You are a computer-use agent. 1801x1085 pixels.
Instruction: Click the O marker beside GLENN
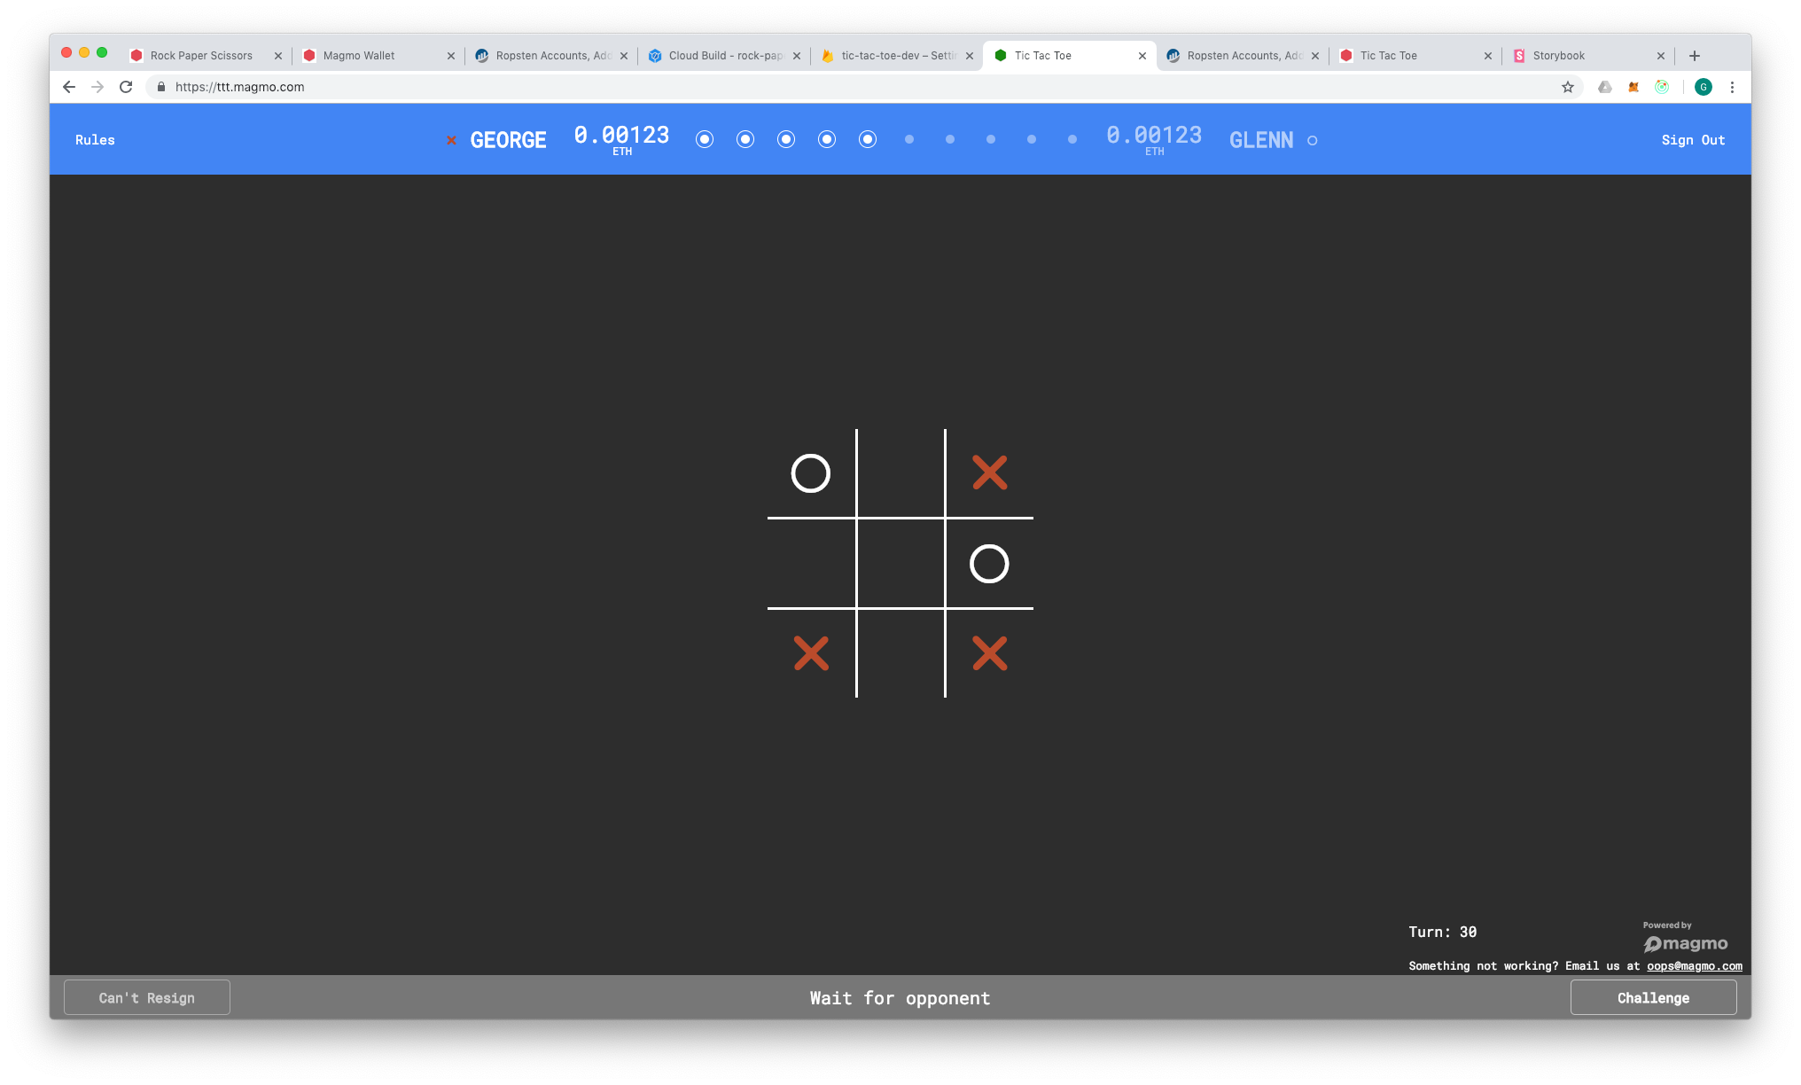1313,140
